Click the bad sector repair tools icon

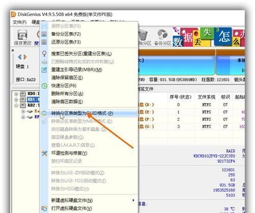[44, 153]
